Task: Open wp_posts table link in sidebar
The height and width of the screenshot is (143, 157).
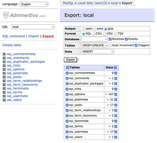Action: 14,77
